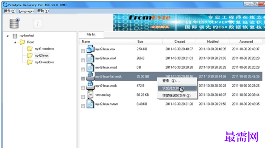Select file name my-t2-linux-flat.vmdk

pyautogui.click(x=109, y=77)
